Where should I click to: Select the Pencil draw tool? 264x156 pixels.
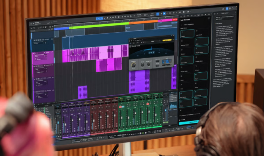[x=105, y=18]
